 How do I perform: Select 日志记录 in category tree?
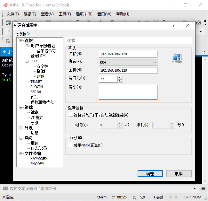pos(39,149)
